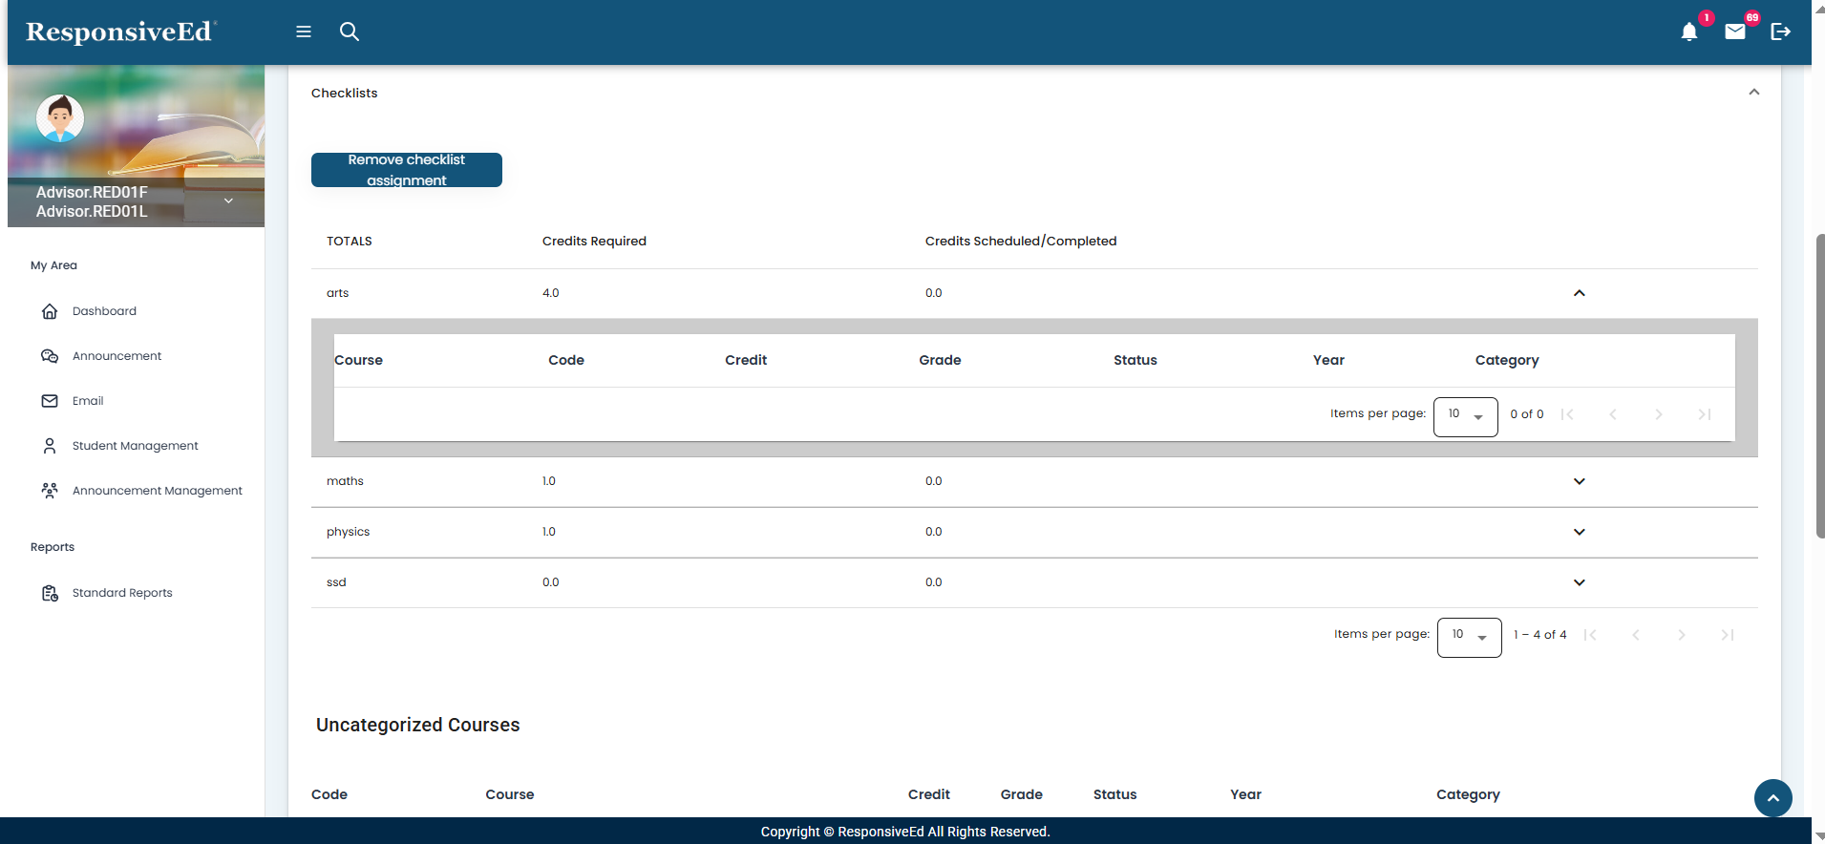Collapse the arts checklist row

pyautogui.click(x=1579, y=293)
